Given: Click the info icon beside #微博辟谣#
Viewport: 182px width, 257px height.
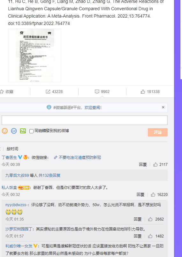Looking at the screenshot, I should click(x=49, y=107).
